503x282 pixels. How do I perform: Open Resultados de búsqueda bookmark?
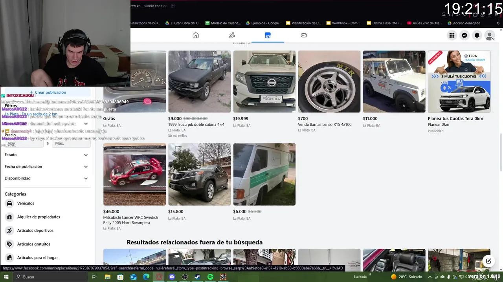(x=145, y=23)
